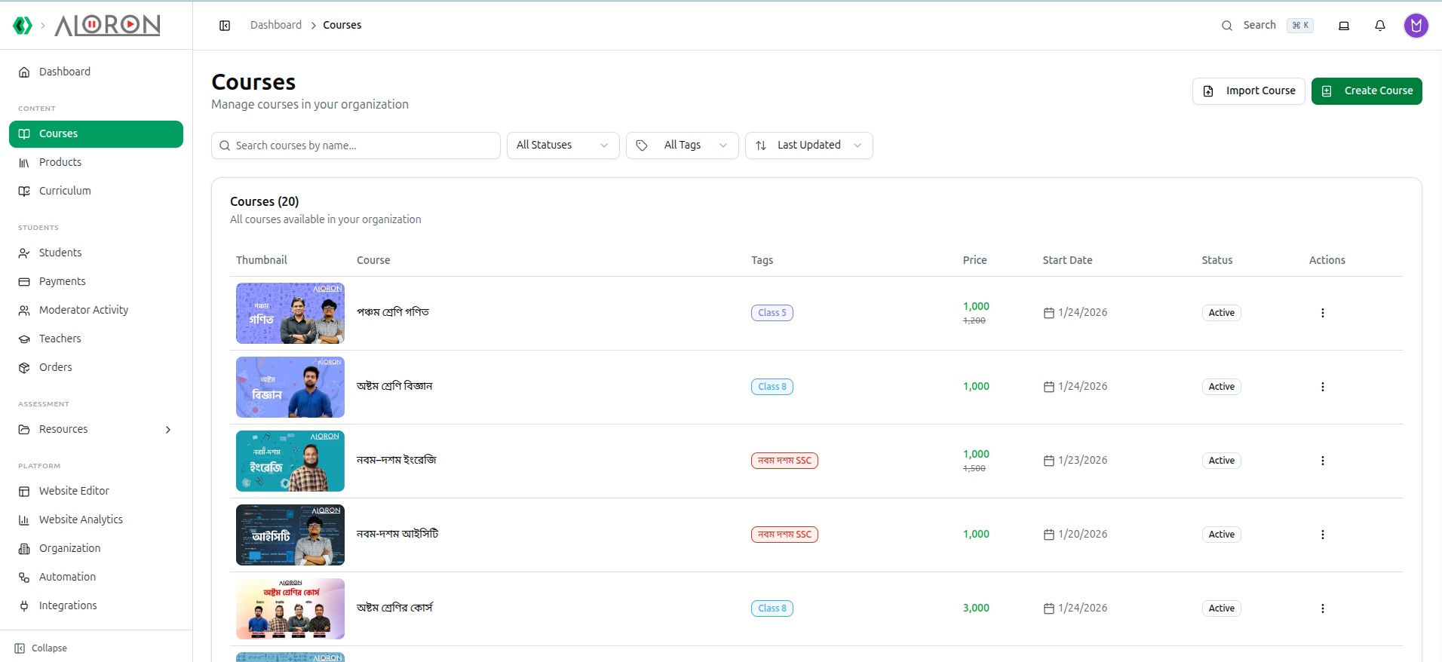Click the Price column header
This screenshot has width=1442, height=662.
point(974,260)
